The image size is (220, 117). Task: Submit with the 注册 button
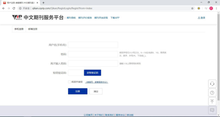[78, 91]
